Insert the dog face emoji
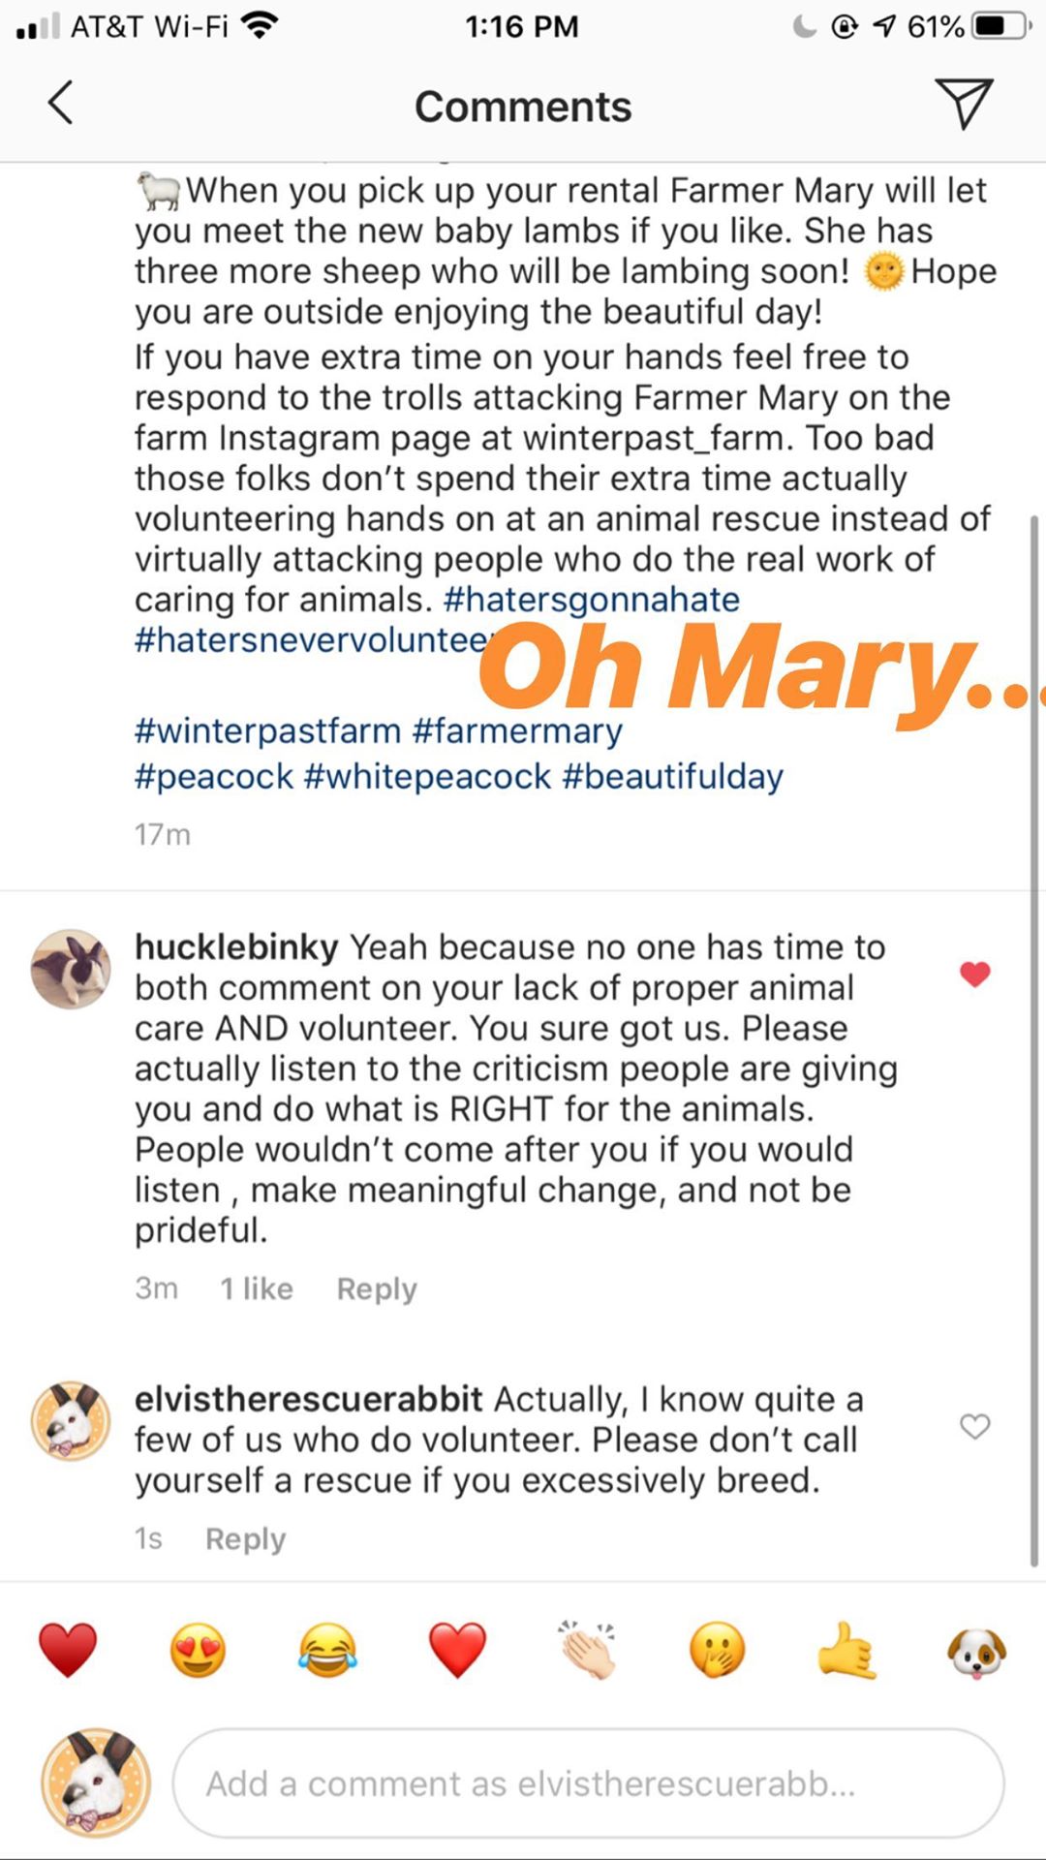Viewport: 1046px width, 1860px height. point(976,1650)
